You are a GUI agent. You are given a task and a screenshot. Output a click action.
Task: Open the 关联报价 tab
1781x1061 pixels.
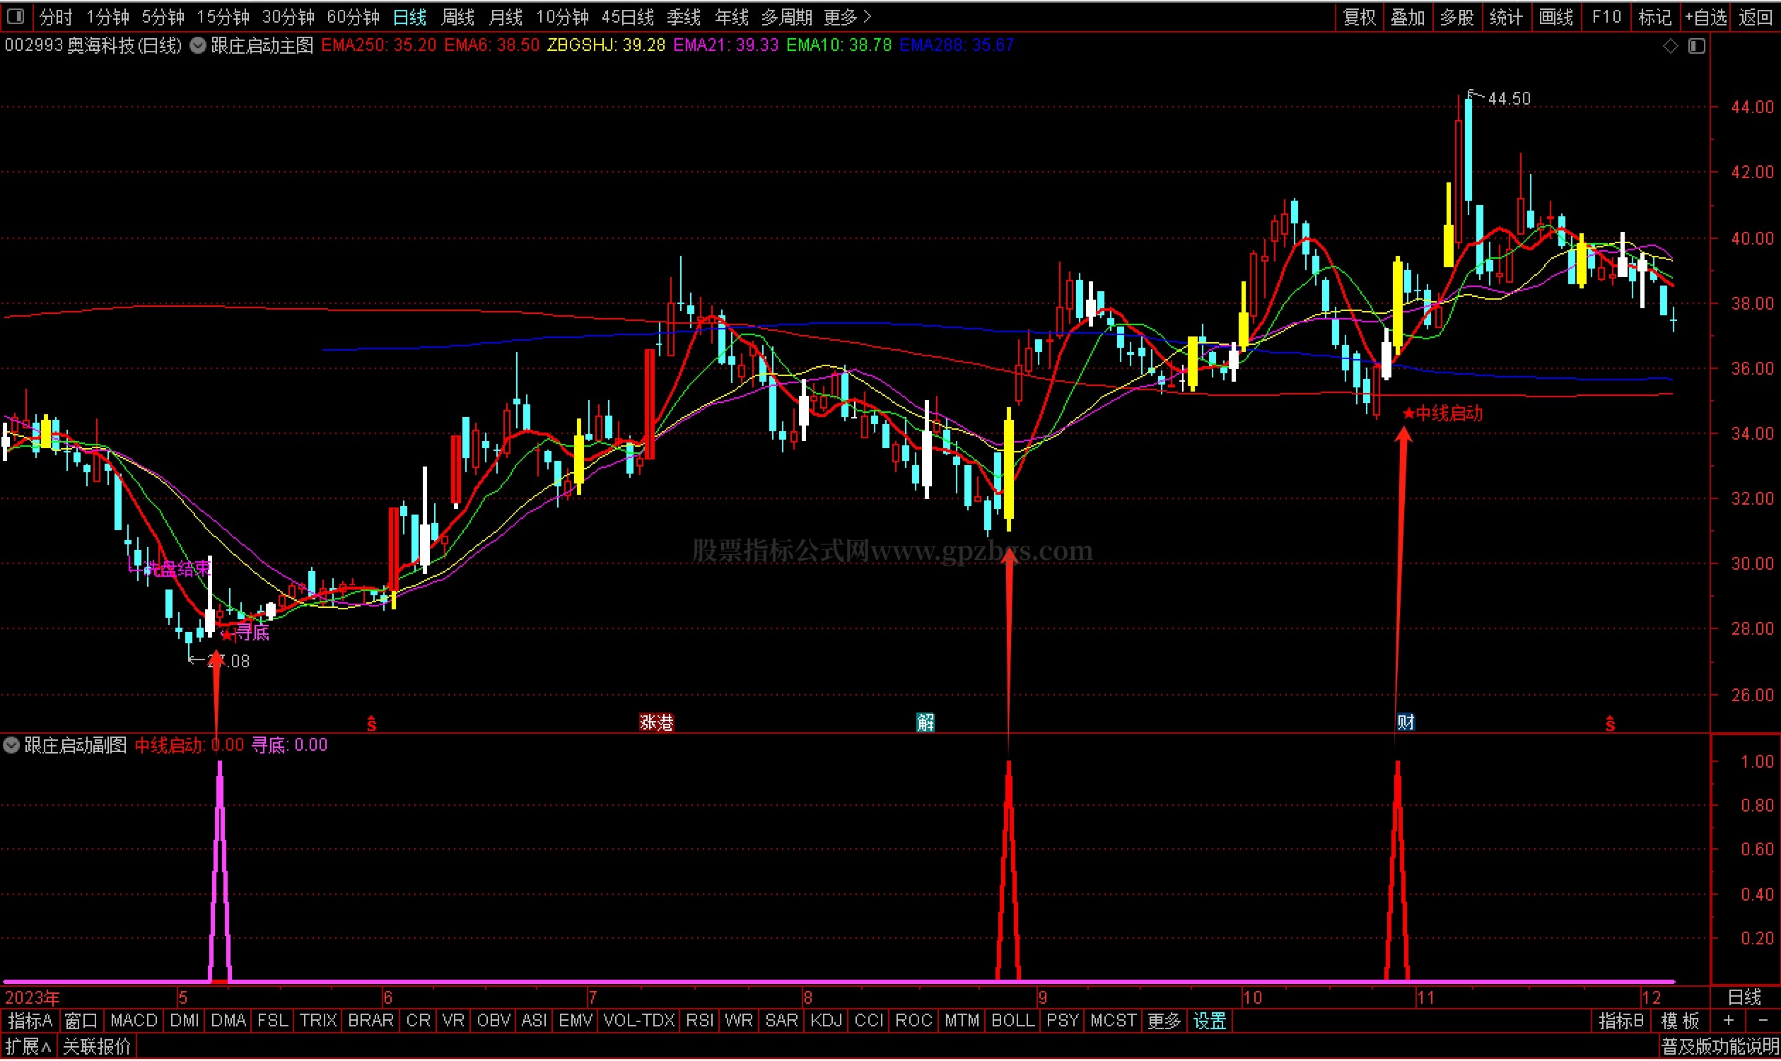pyautogui.click(x=97, y=1048)
